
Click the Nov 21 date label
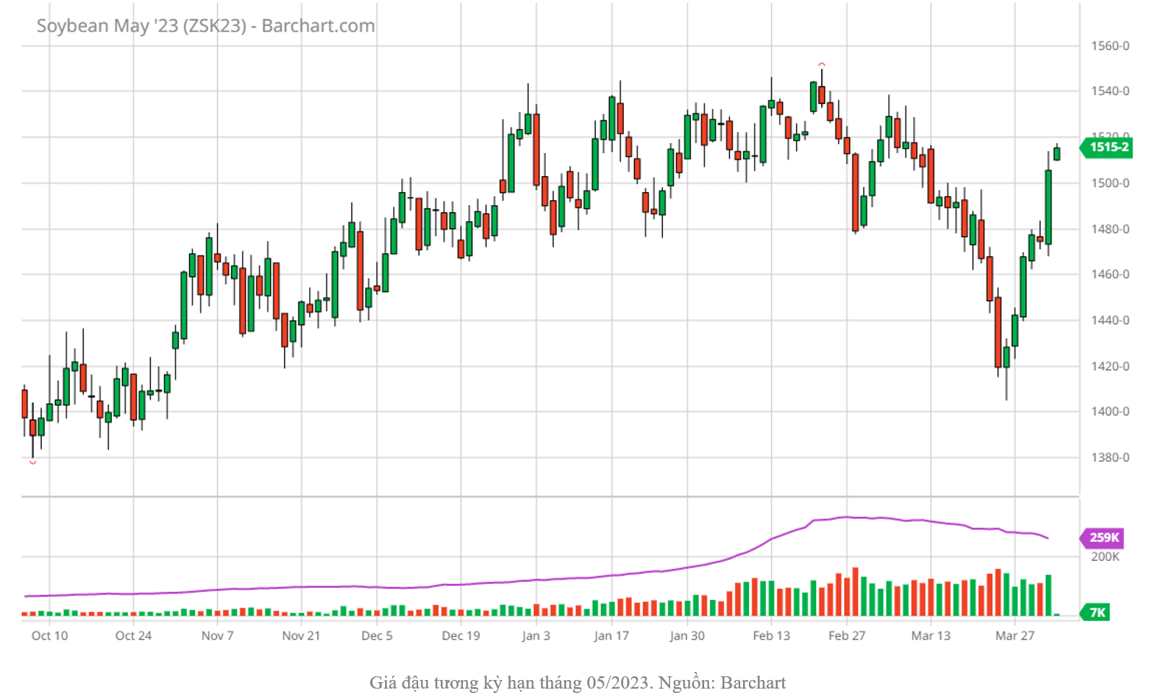301,636
